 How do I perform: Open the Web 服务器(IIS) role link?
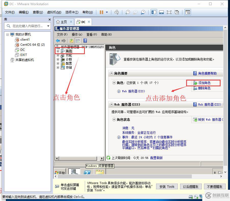coord(133,91)
